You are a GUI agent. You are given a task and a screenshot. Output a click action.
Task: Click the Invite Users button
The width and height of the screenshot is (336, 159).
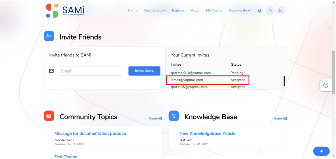tap(144, 71)
